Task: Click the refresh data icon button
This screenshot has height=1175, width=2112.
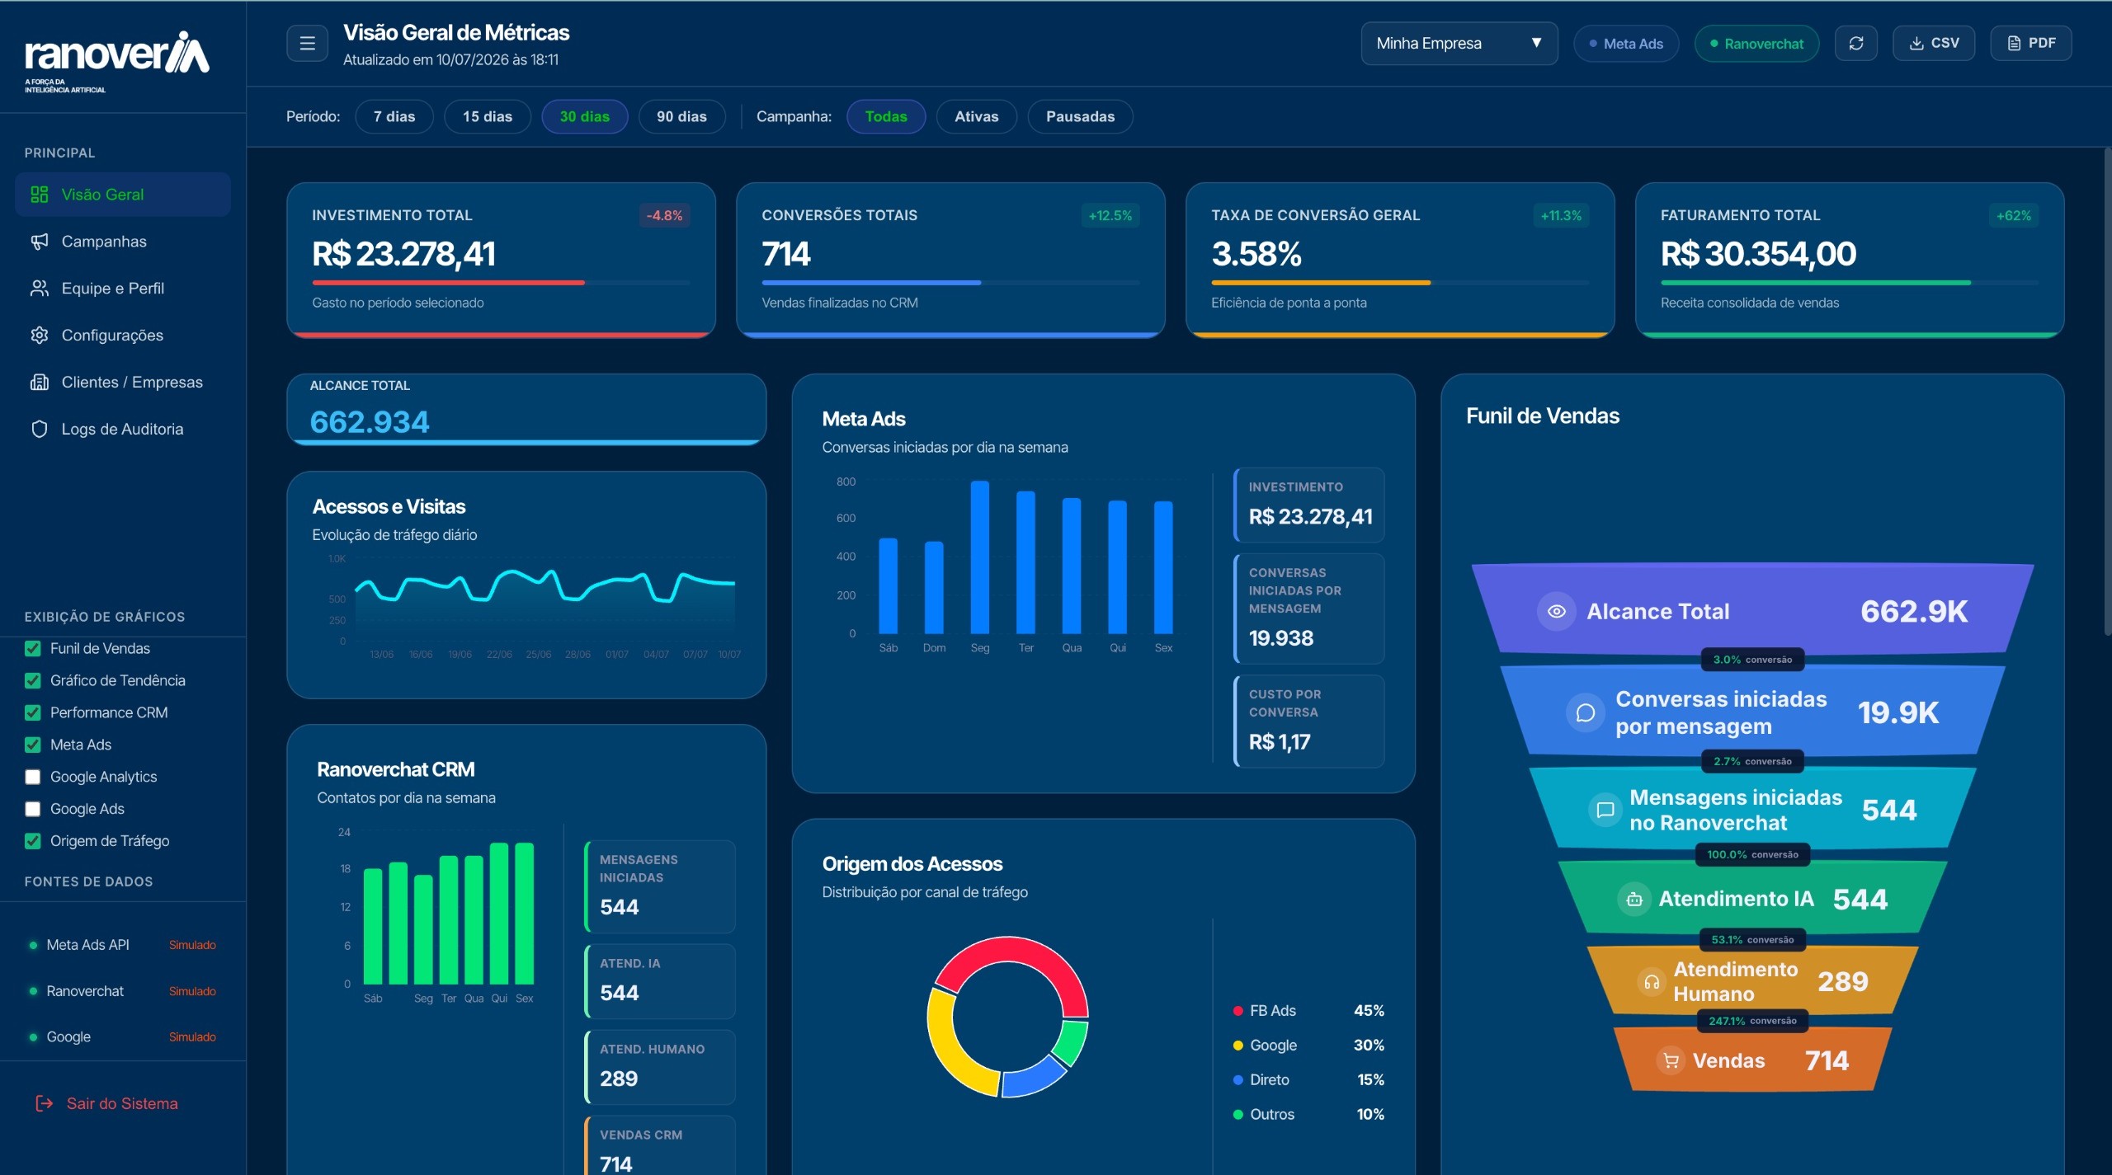Action: tap(1855, 44)
